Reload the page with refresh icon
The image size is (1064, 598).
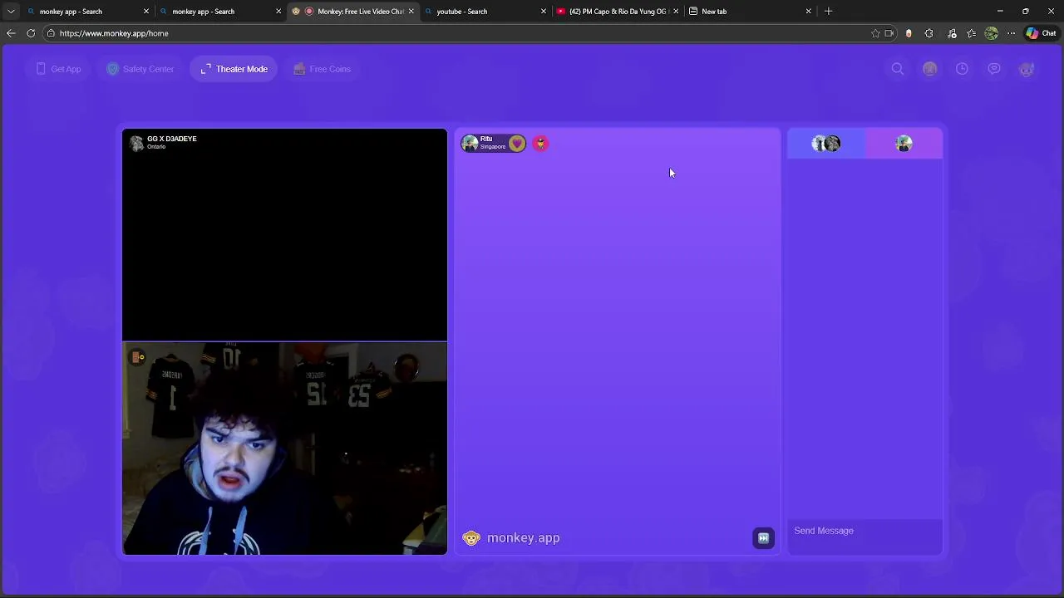coord(31,33)
